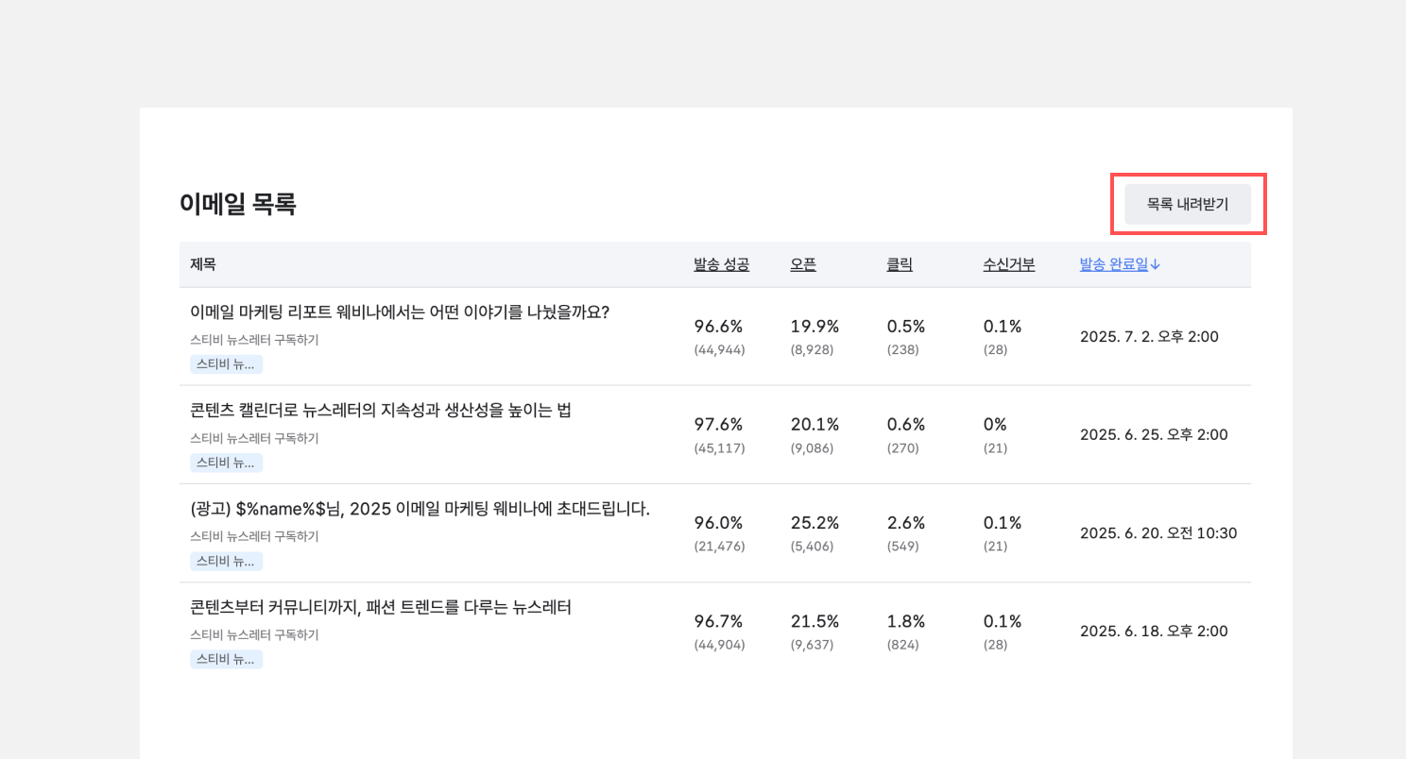Toggle 발송 완료일 sort order

[1113, 265]
